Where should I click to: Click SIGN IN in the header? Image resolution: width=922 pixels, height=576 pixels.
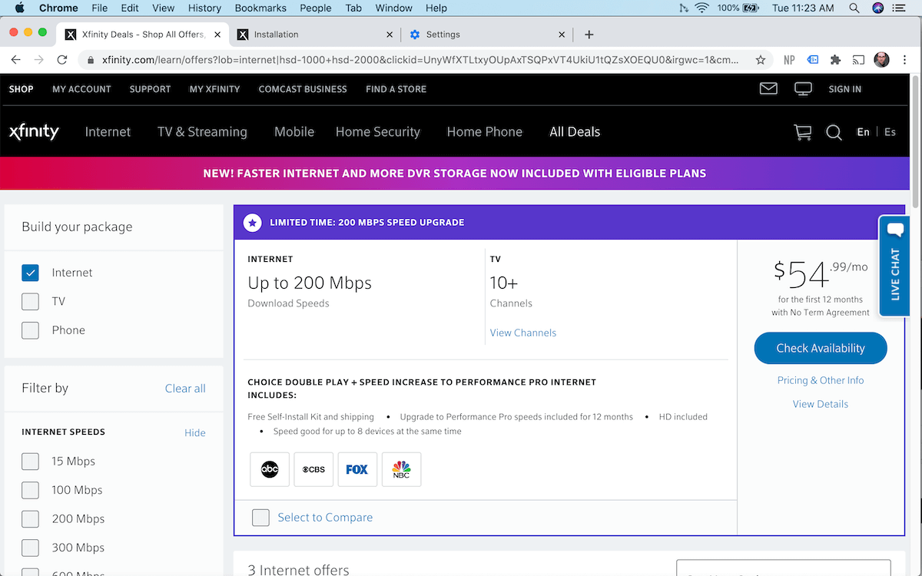tap(845, 89)
